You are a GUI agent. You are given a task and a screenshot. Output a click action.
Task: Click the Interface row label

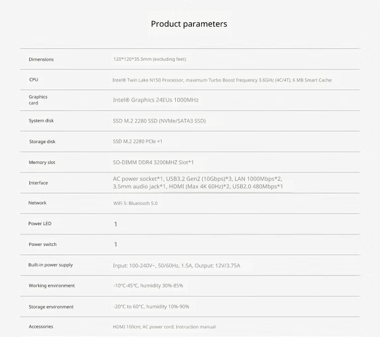point(39,183)
